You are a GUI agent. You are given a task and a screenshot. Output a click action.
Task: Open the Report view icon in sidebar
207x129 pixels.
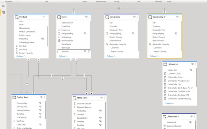[3, 6]
